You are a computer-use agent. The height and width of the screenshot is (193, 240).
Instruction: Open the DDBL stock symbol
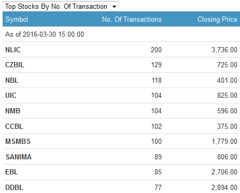14,187
